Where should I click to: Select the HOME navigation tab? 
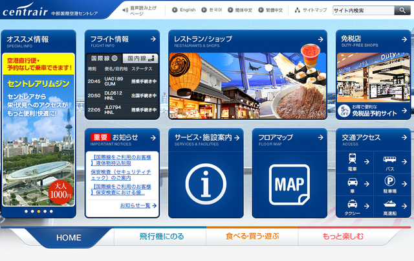coord(69,238)
